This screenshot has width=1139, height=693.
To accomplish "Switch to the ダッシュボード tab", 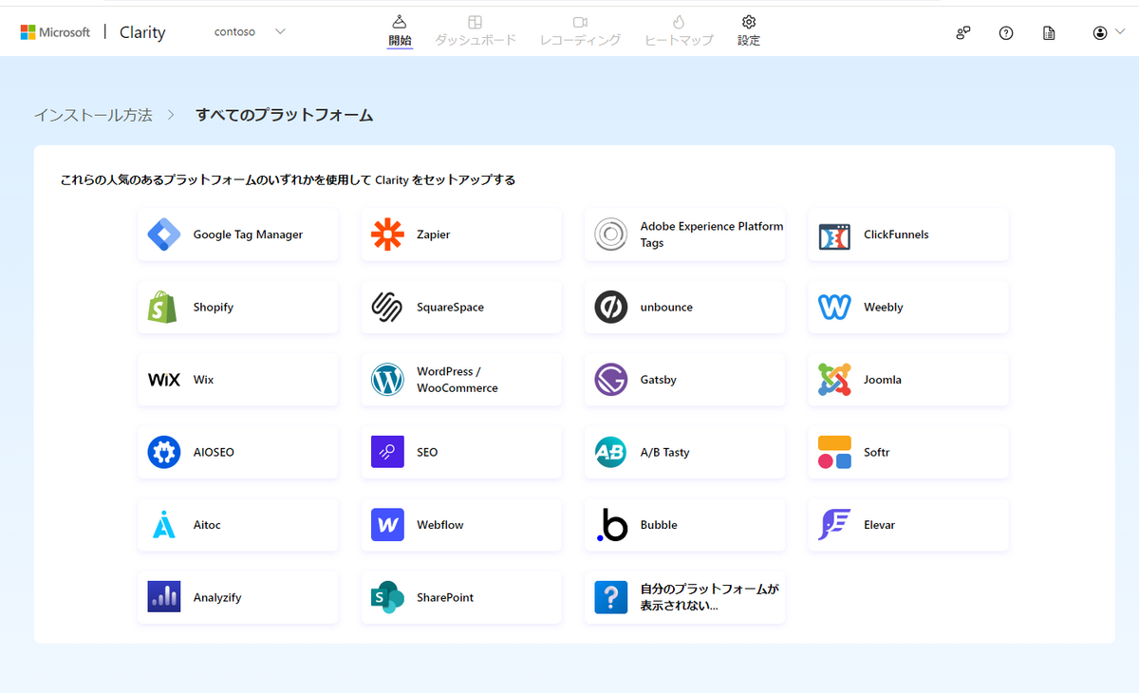I will pos(476,31).
